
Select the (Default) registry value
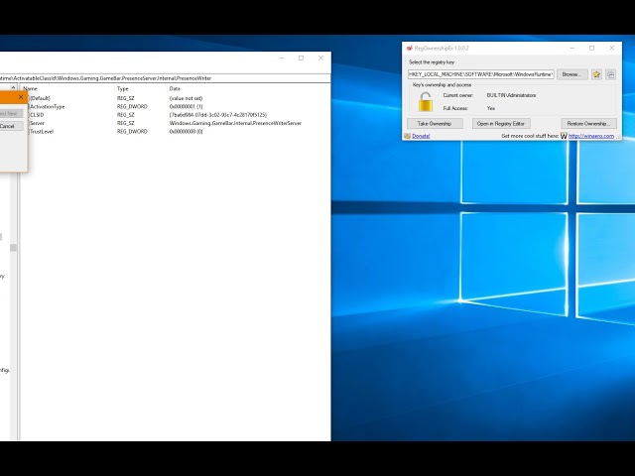click(x=40, y=98)
